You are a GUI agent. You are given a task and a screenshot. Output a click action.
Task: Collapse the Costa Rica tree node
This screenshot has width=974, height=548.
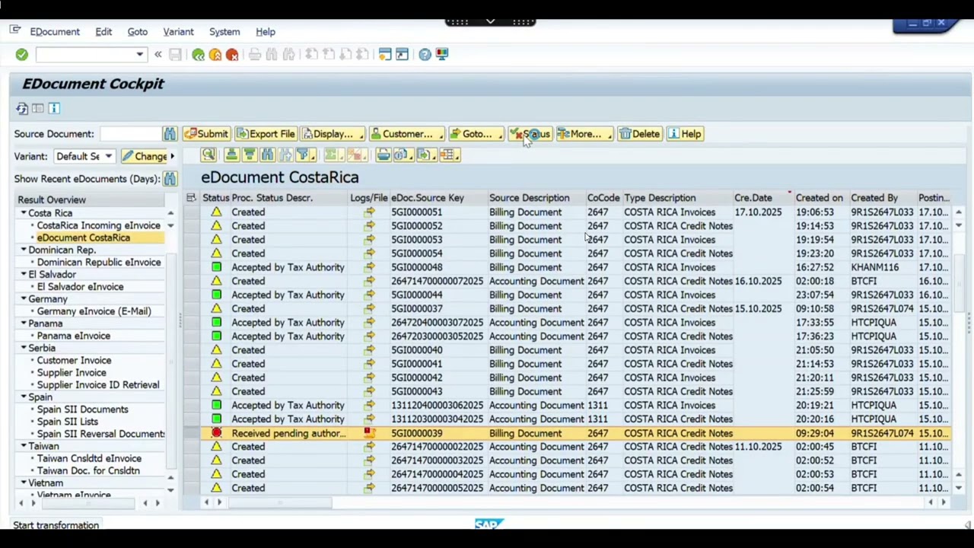24,213
